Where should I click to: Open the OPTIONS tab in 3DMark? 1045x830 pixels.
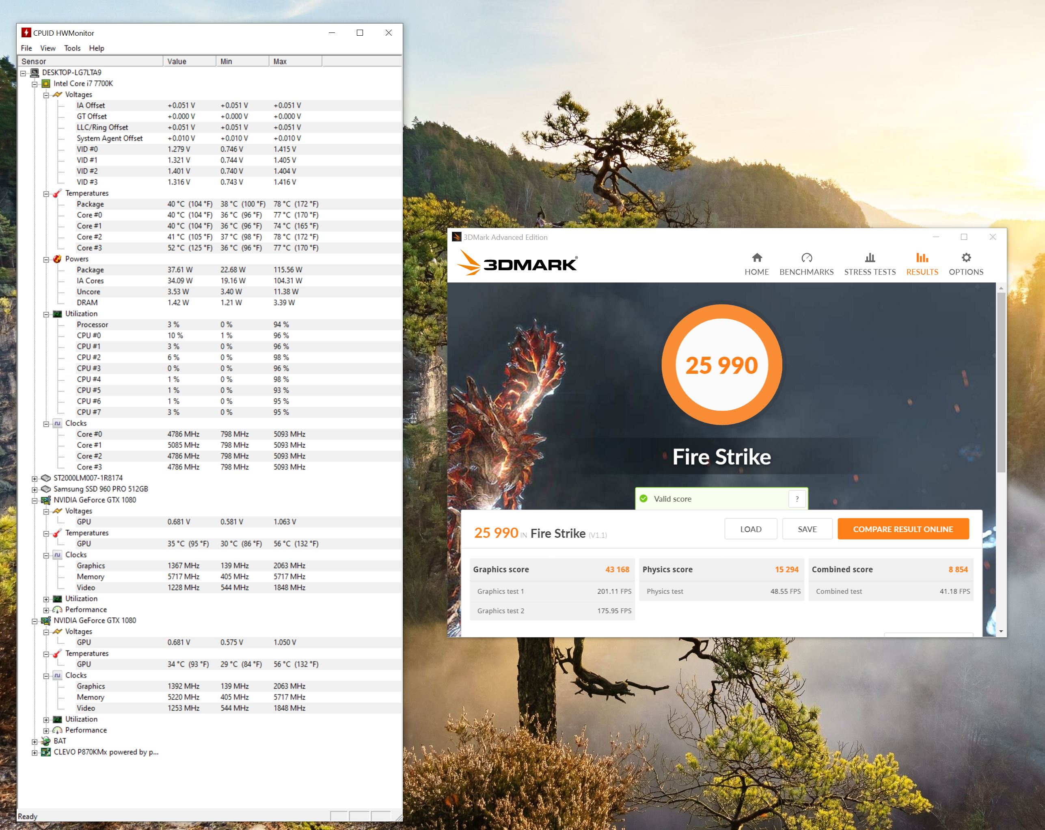coord(965,265)
